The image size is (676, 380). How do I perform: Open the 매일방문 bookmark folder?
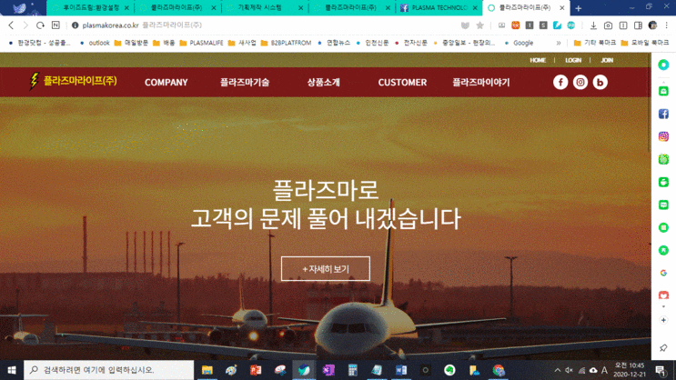click(x=131, y=43)
